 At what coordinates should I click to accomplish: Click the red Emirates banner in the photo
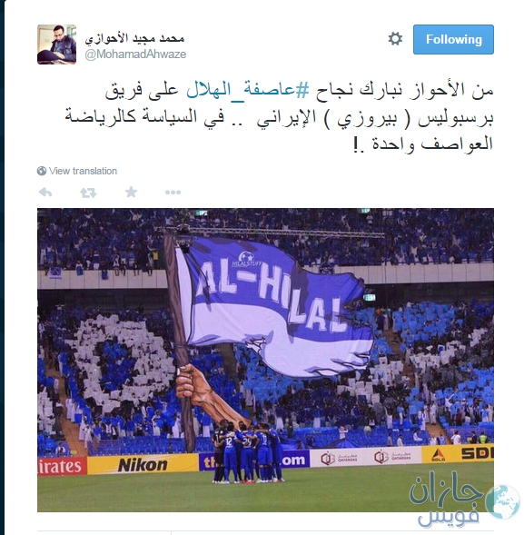[62, 466]
